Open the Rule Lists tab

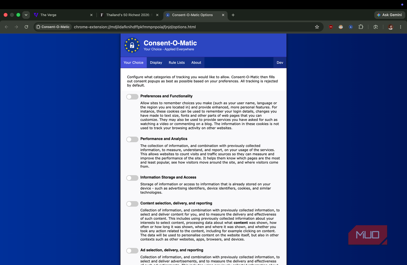[177, 62]
